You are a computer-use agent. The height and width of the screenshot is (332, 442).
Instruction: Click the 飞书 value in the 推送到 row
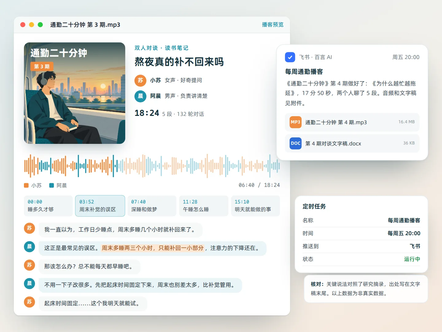[415, 246]
